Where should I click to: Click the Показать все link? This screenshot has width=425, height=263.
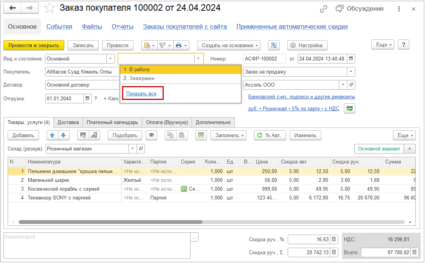click(141, 93)
